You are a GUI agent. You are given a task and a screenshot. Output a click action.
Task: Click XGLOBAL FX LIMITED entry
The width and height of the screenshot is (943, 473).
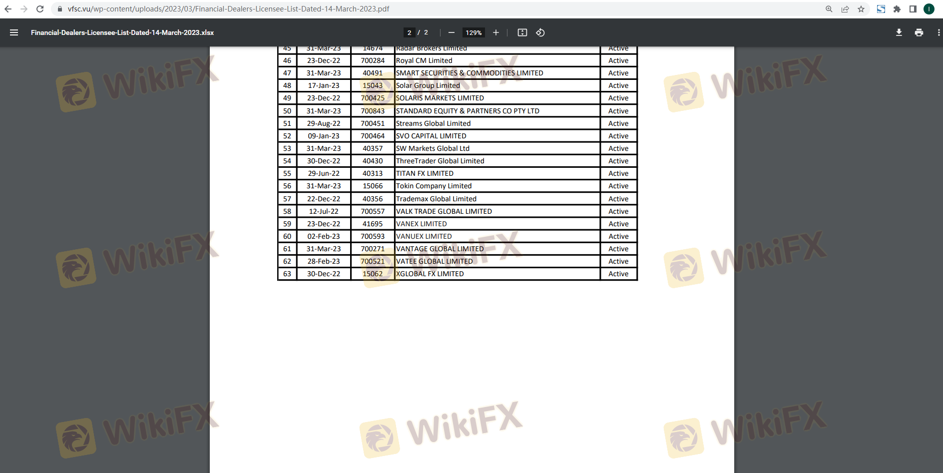430,274
